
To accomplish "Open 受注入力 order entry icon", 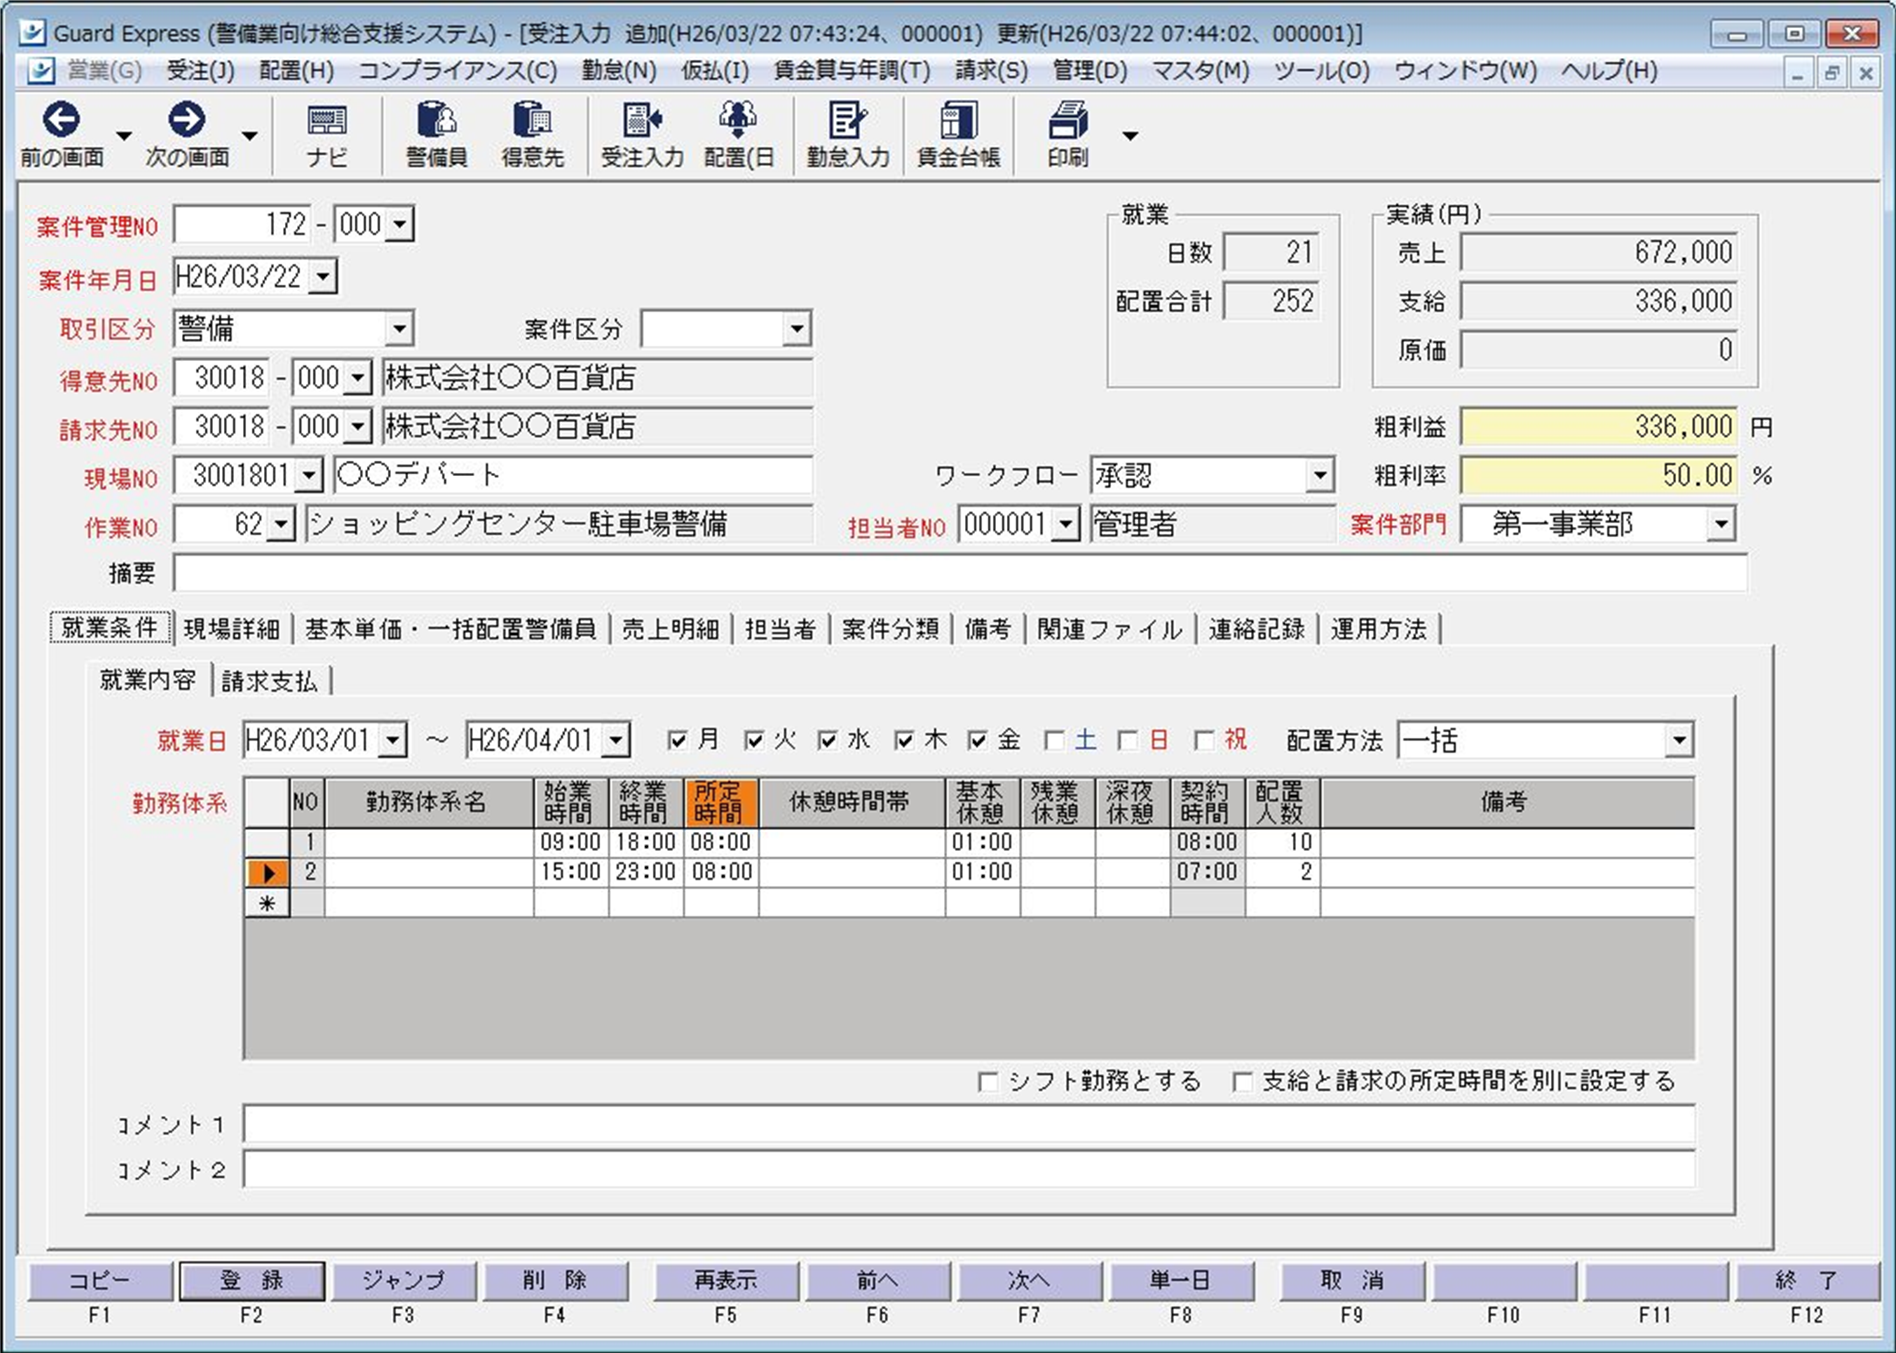I will pos(642,121).
